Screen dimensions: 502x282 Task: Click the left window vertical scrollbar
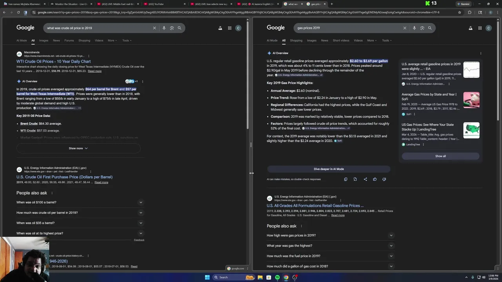tap(247, 74)
